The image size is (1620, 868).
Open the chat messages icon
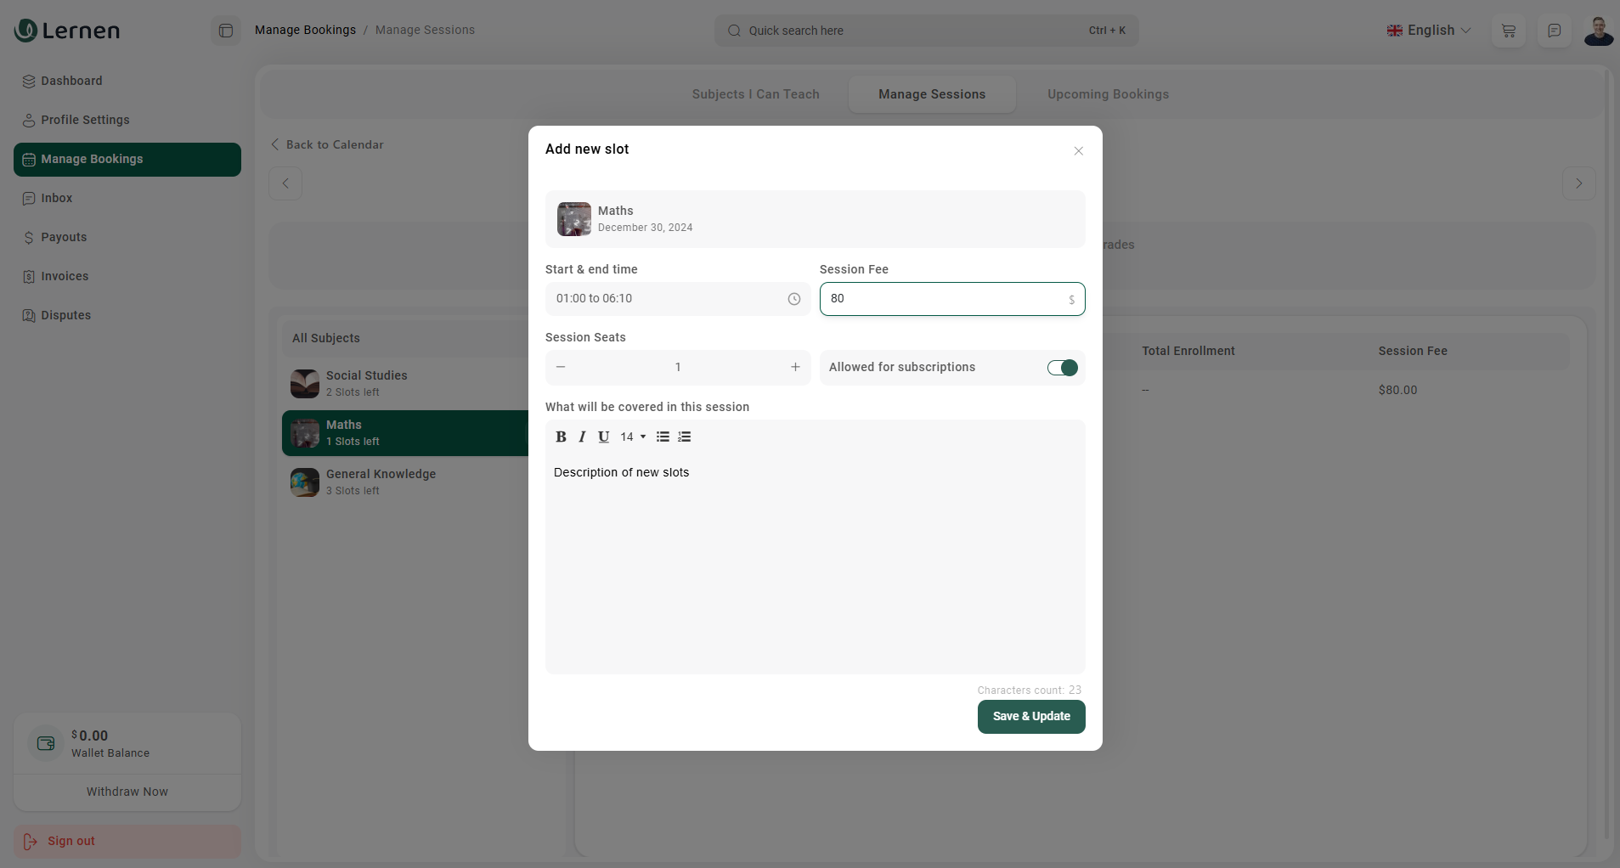pos(1554,31)
